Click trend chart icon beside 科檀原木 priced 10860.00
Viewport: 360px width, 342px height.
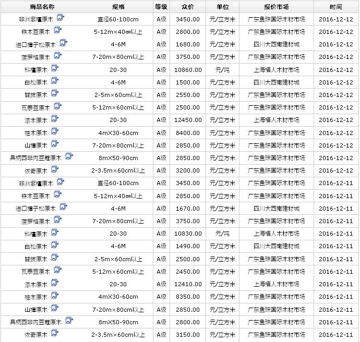[55, 68]
